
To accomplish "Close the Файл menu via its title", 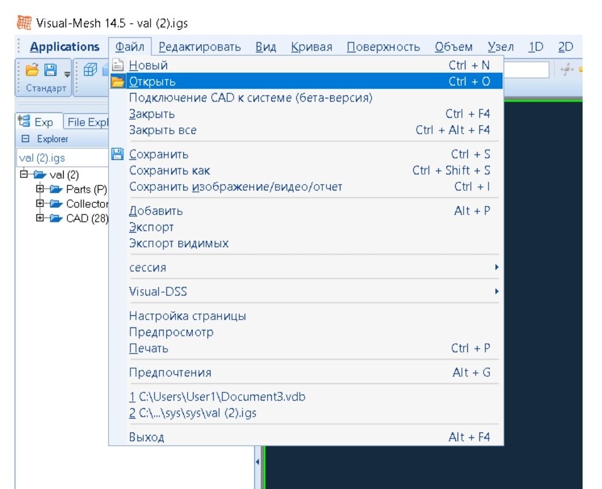I will tap(130, 47).
